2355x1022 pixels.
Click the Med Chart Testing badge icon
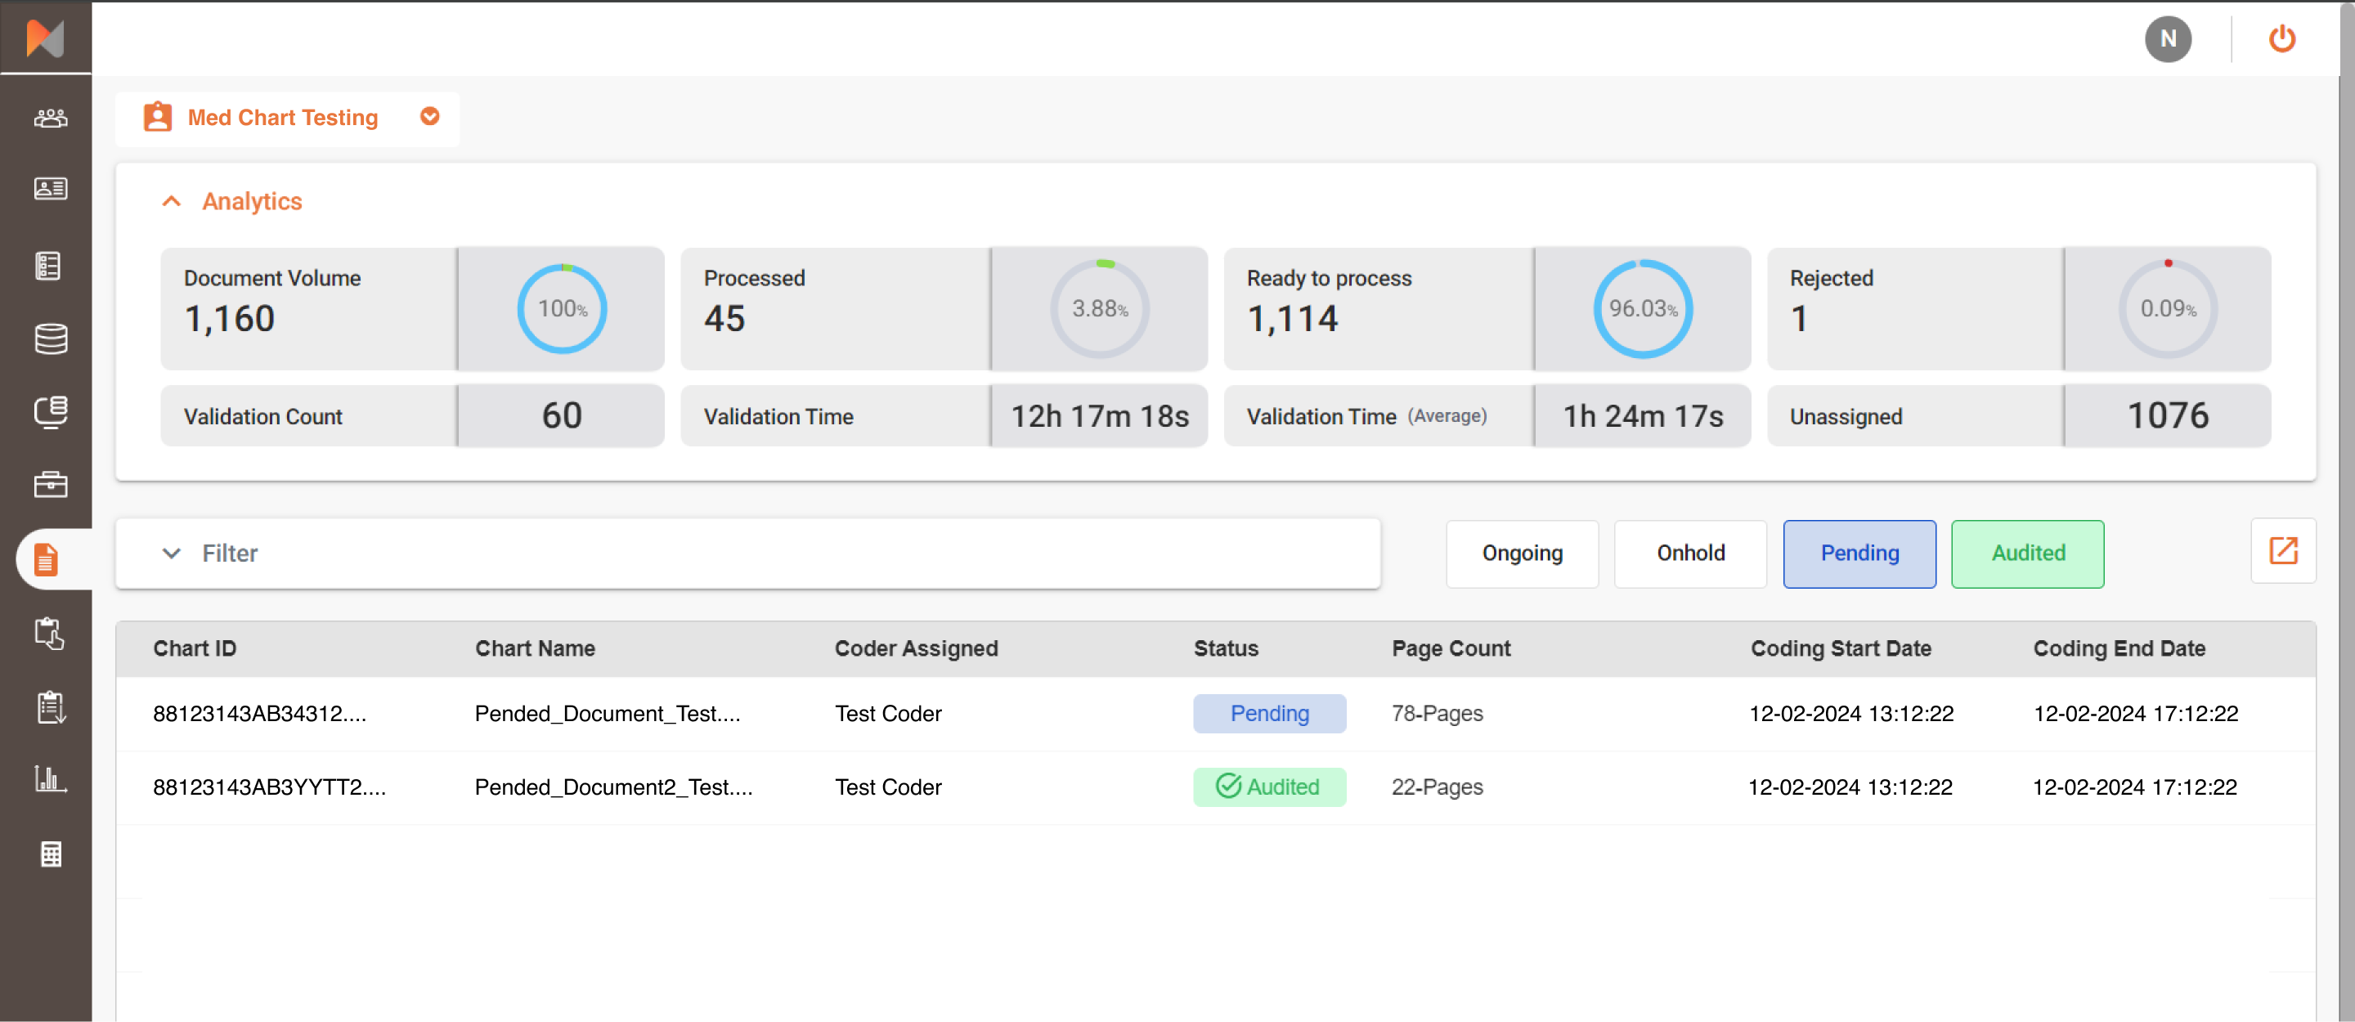[x=157, y=117]
